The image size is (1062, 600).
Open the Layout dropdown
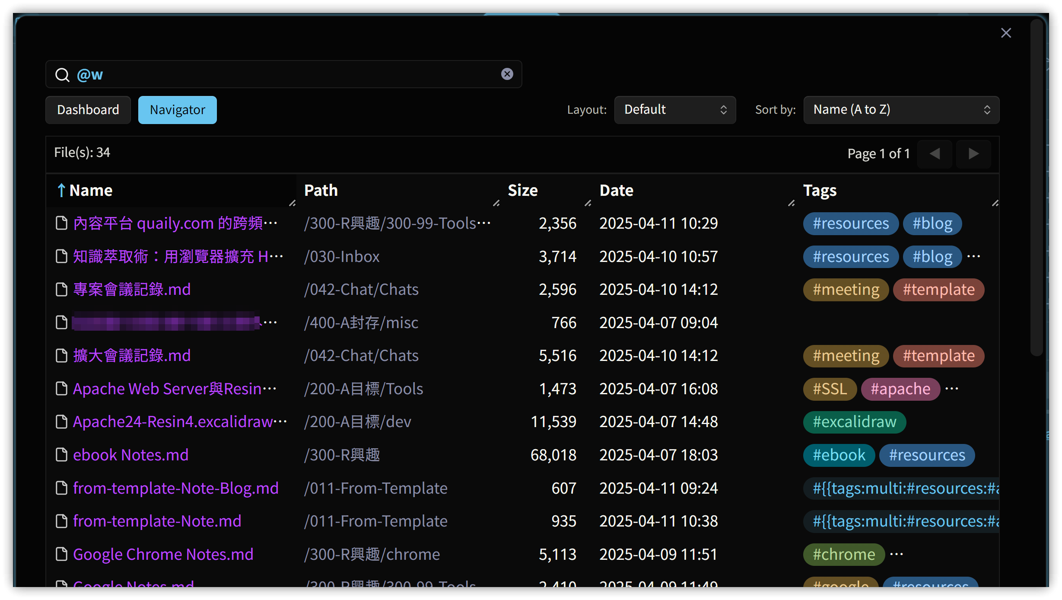coord(674,110)
